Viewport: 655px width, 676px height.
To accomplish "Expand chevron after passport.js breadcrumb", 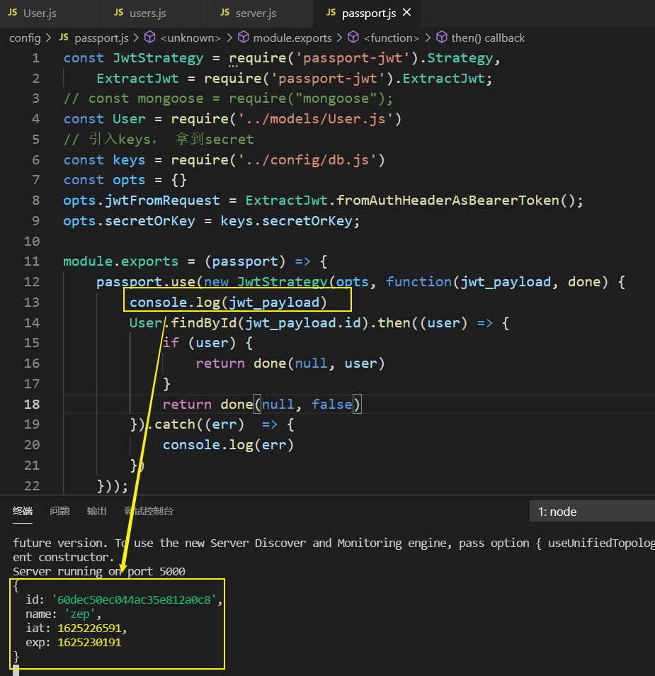I will pos(136,38).
